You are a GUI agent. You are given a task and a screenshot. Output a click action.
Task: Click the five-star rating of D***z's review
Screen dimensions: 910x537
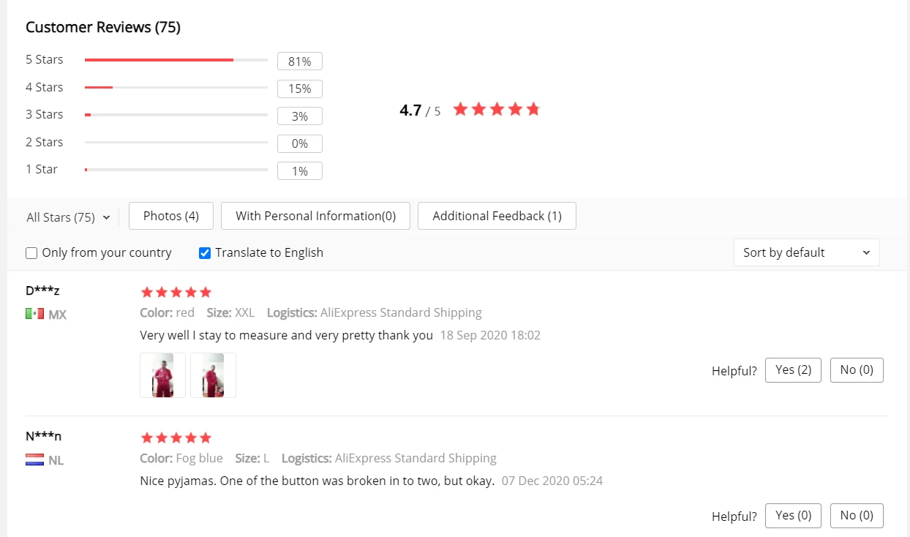tap(176, 292)
